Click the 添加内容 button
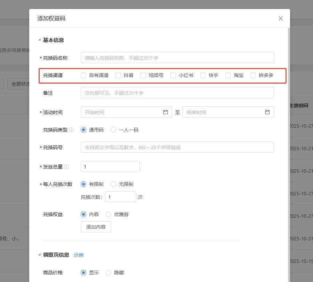Viewport: 313px width, 282px height. coord(96,227)
